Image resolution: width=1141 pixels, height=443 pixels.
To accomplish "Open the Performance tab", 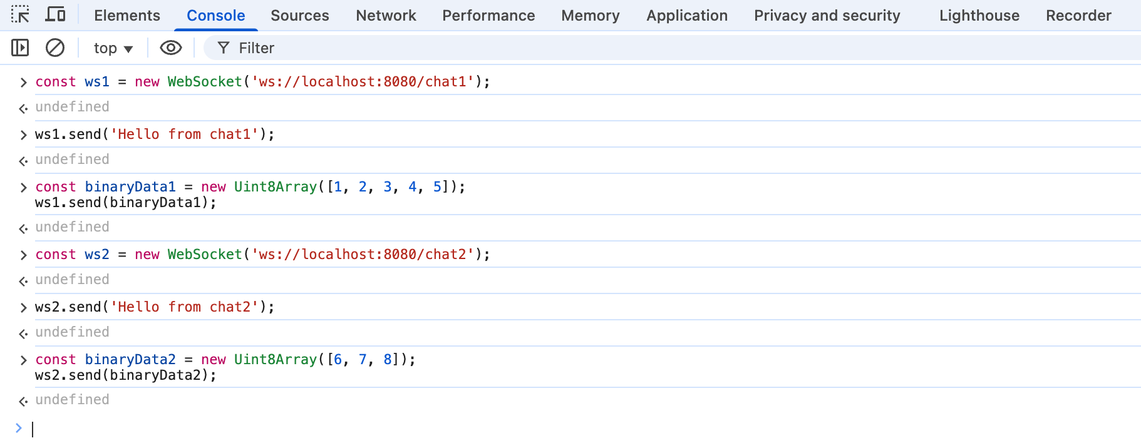I will click(x=488, y=16).
